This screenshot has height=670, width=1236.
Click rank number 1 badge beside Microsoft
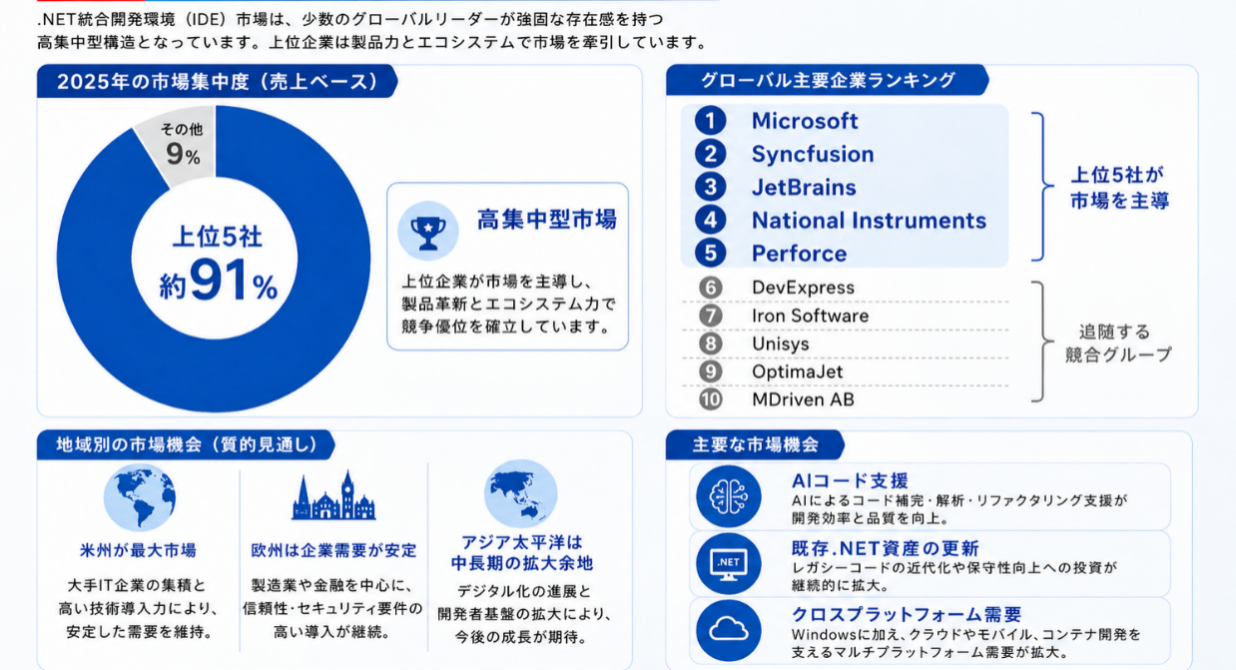click(710, 121)
